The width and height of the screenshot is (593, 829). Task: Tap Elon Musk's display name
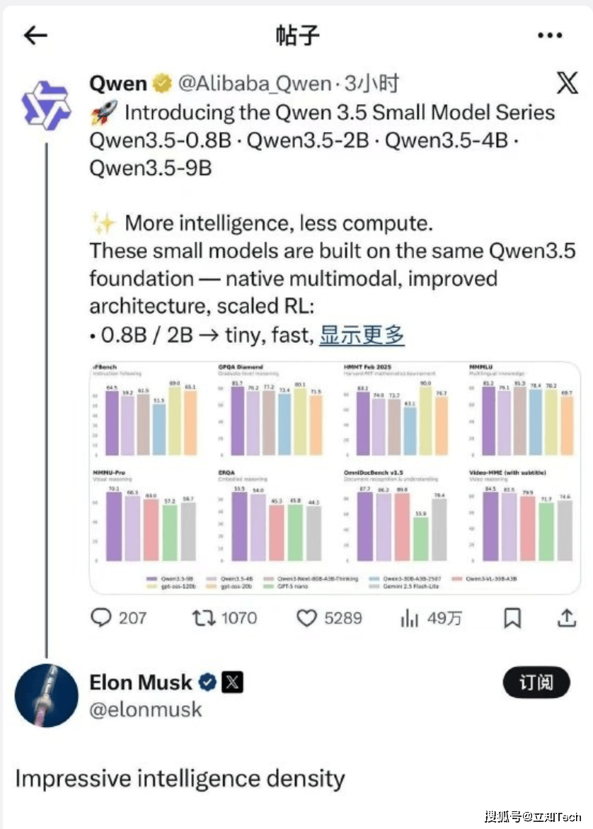pyautogui.click(x=140, y=682)
